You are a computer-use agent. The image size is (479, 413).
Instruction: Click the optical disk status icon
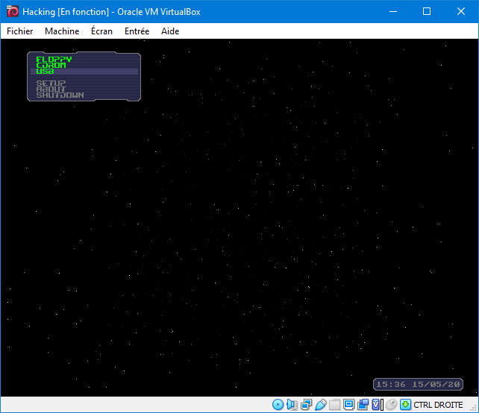[278, 405]
